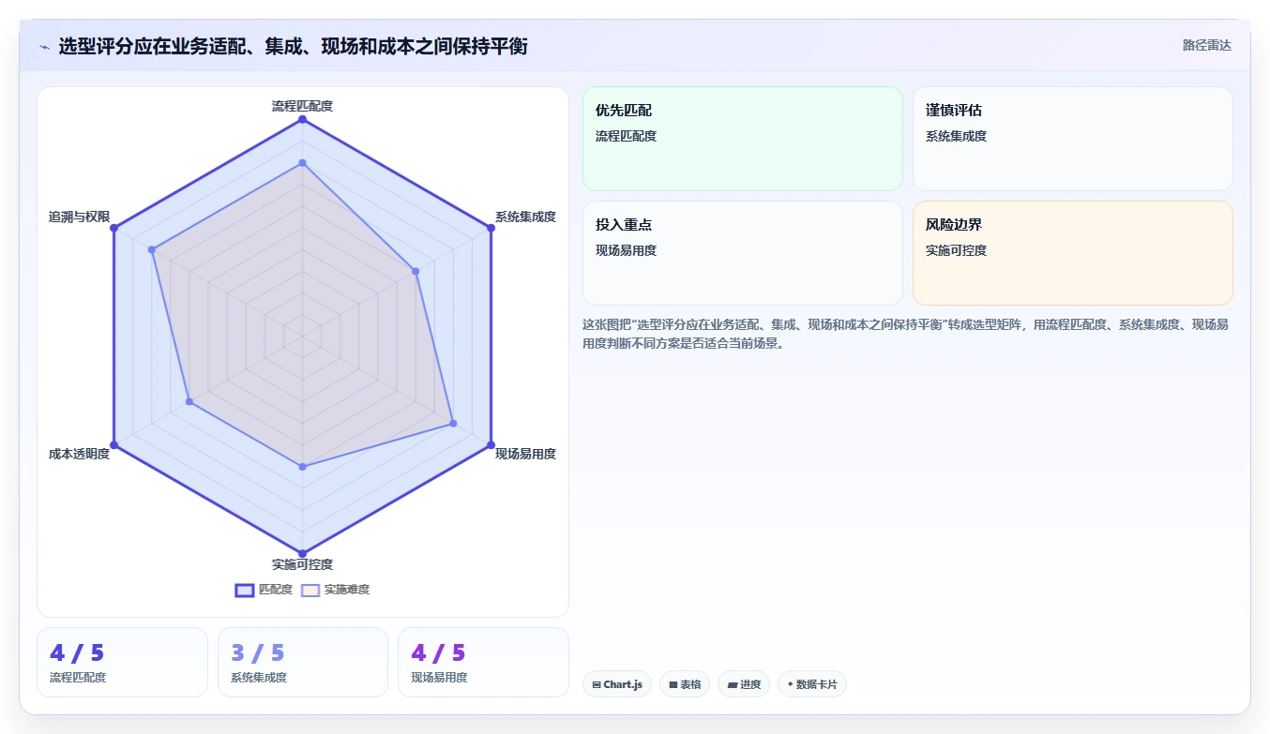Click the 系统集成度 radar axis label
The height and width of the screenshot is (734, 1270).
click(525, 217)
